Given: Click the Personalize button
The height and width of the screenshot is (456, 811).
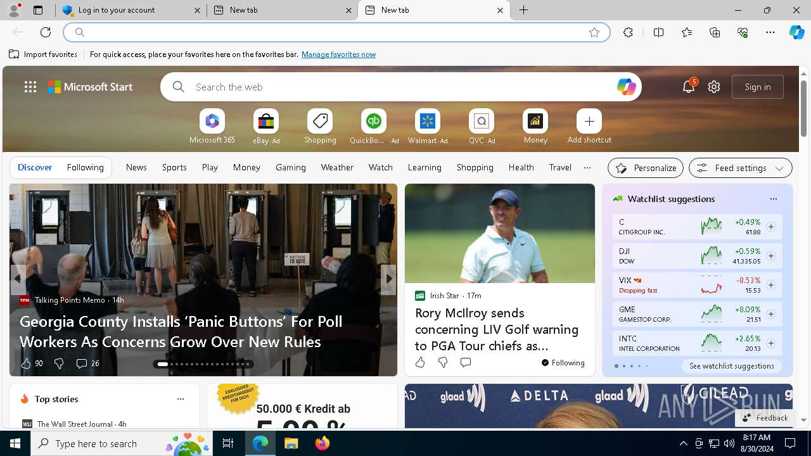Looking at the screenshot, I should click(646, 168).
